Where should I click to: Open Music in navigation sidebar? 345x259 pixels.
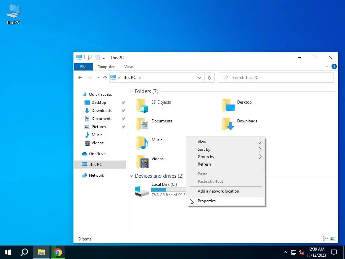coord(97,135)
